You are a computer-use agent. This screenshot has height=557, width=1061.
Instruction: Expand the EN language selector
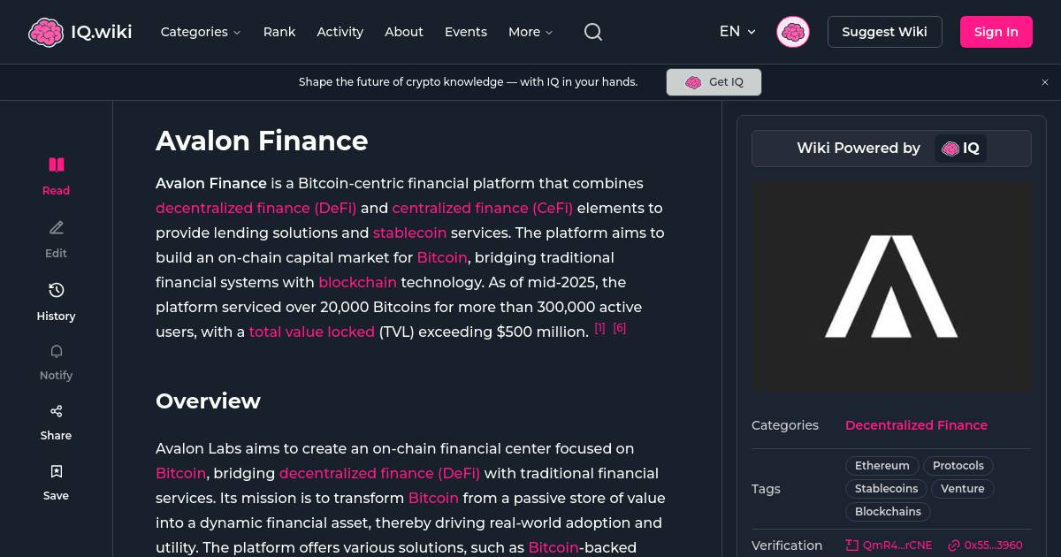coord(737,32)
